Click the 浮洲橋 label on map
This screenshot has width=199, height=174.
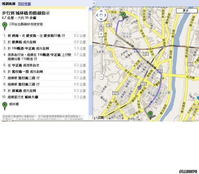coord(190,77)
